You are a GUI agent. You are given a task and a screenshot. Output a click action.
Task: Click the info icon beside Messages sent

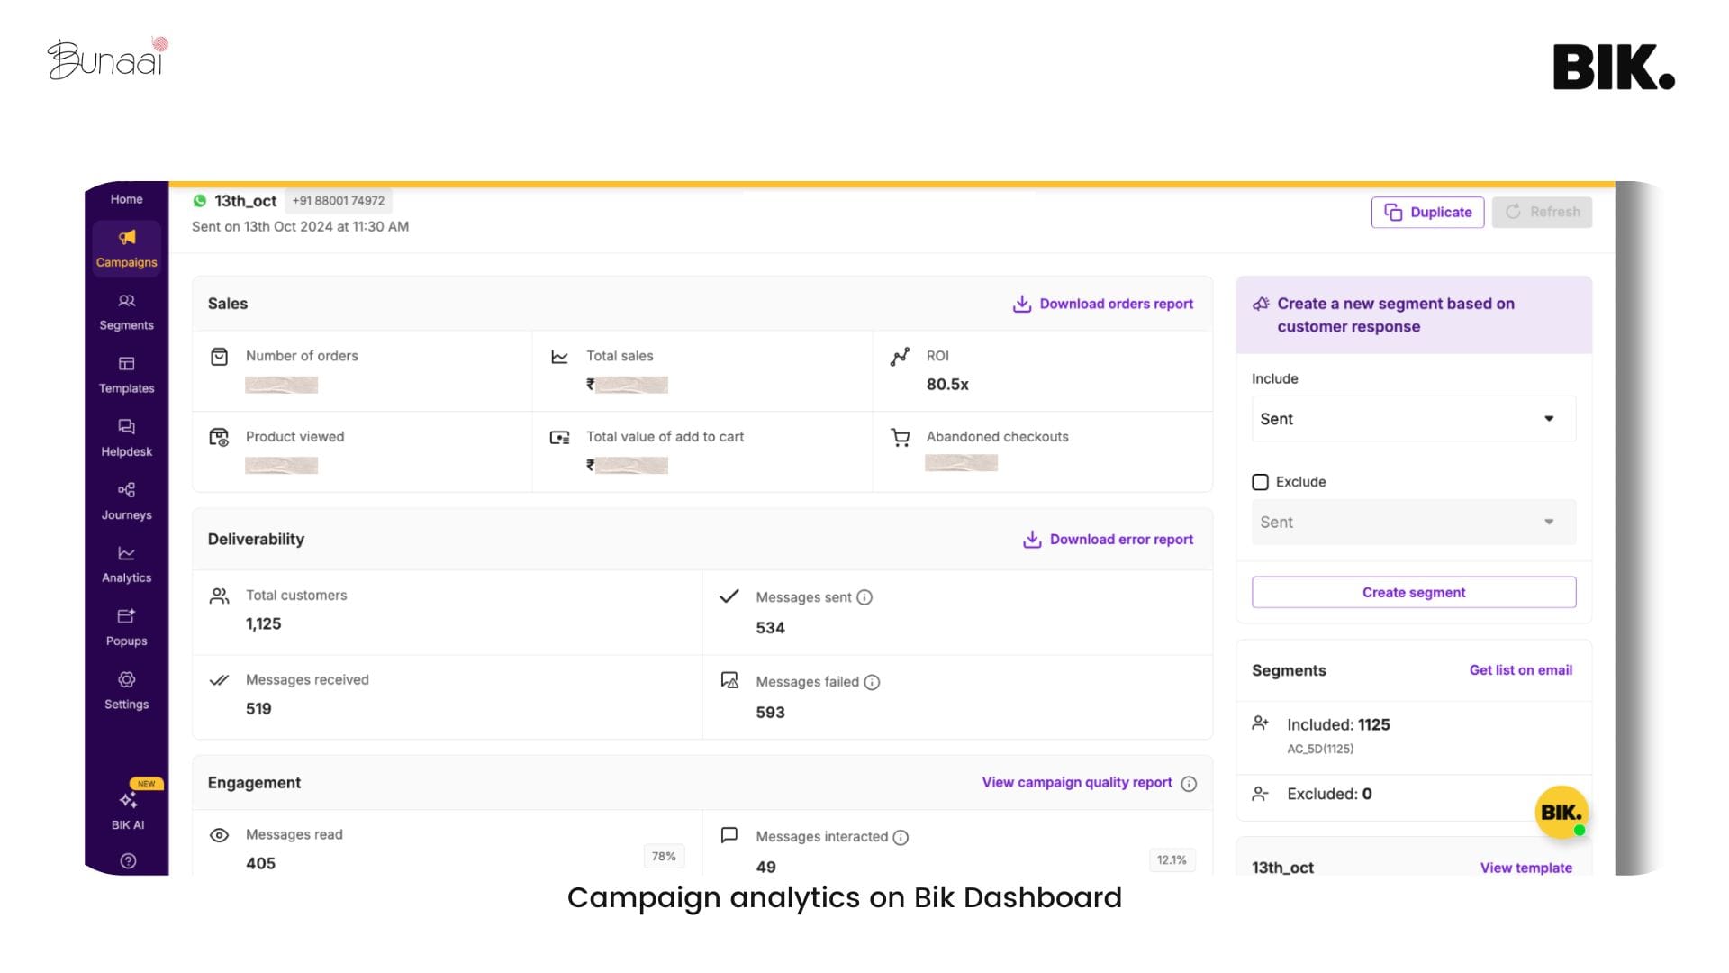pyautogui.click(x=865, y=596)
